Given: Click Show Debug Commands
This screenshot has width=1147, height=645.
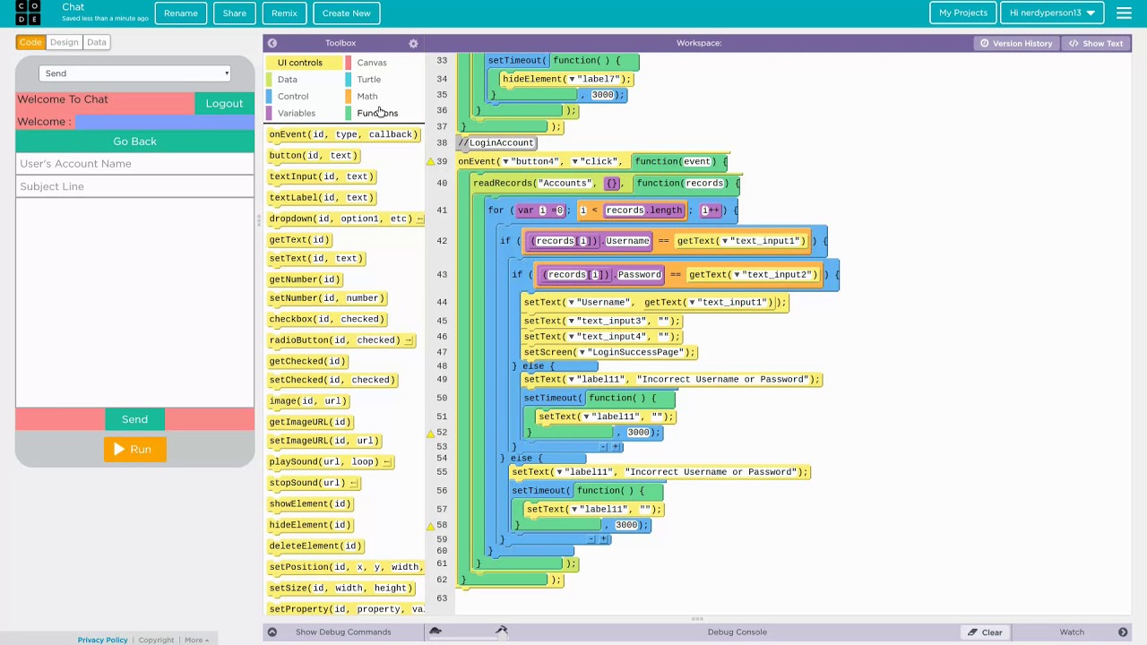Looking at the screenshot, I should coord(343,632).
